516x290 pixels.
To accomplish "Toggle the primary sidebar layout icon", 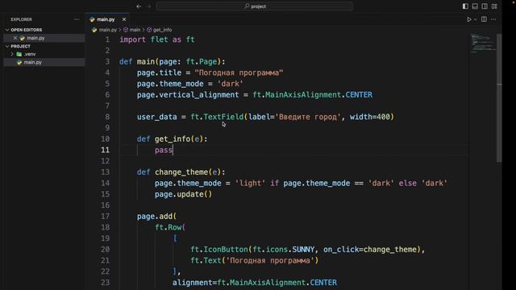I will pyautogui.click(x=465, y=6).
